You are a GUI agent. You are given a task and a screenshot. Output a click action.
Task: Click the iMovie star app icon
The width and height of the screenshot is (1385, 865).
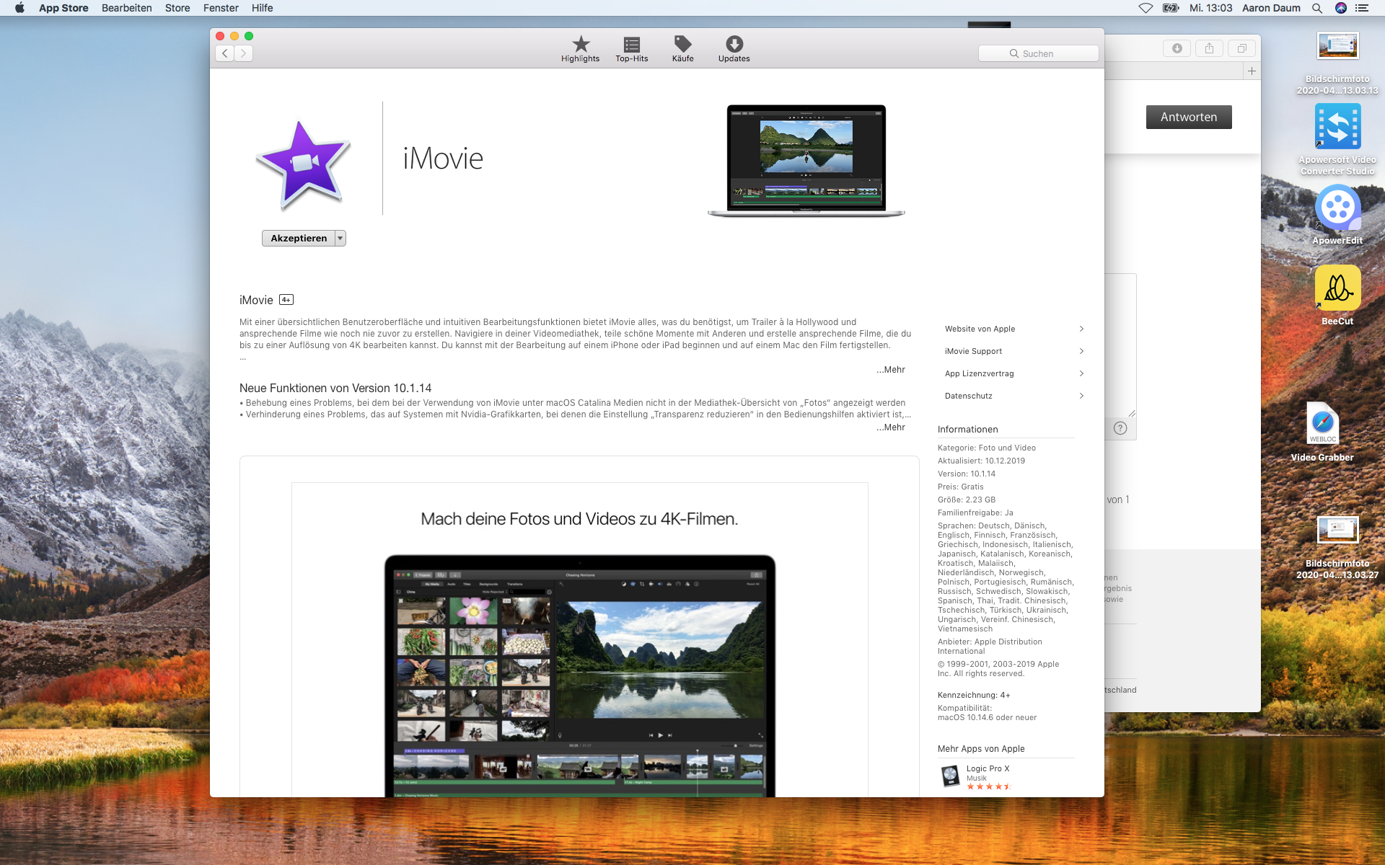pos(303,165)
